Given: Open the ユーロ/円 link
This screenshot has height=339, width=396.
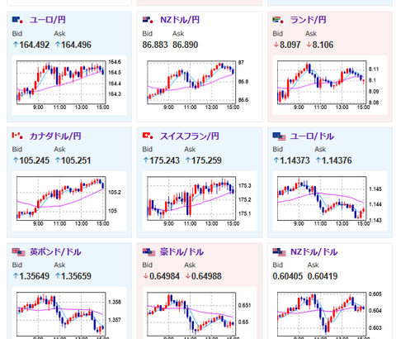Looking at the screenshot, I should (47, 20).
